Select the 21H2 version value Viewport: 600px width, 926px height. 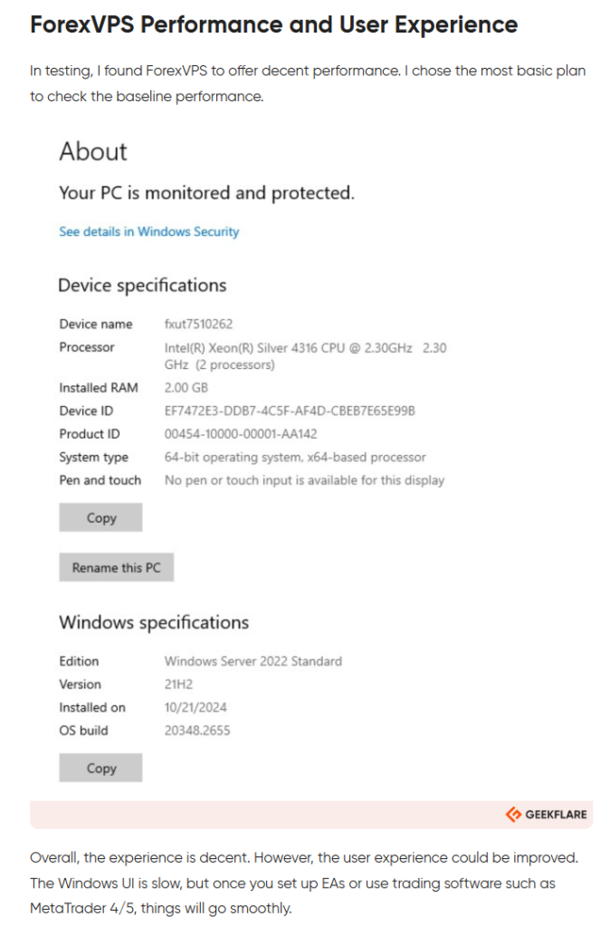tap(177, 685)
